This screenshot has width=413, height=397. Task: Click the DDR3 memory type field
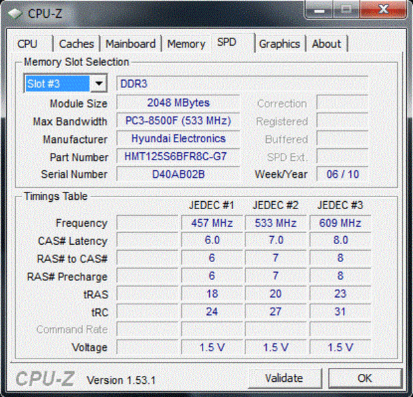pyautogui.click(x=242, y=84)
